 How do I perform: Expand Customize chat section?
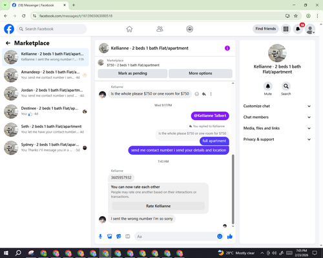pyautogui.click(x=277, y=106)
